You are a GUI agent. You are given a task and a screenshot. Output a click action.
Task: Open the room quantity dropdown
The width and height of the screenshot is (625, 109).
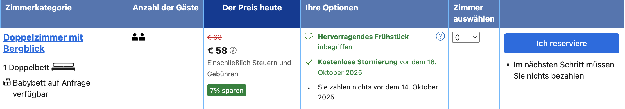(x=466, y=37)
